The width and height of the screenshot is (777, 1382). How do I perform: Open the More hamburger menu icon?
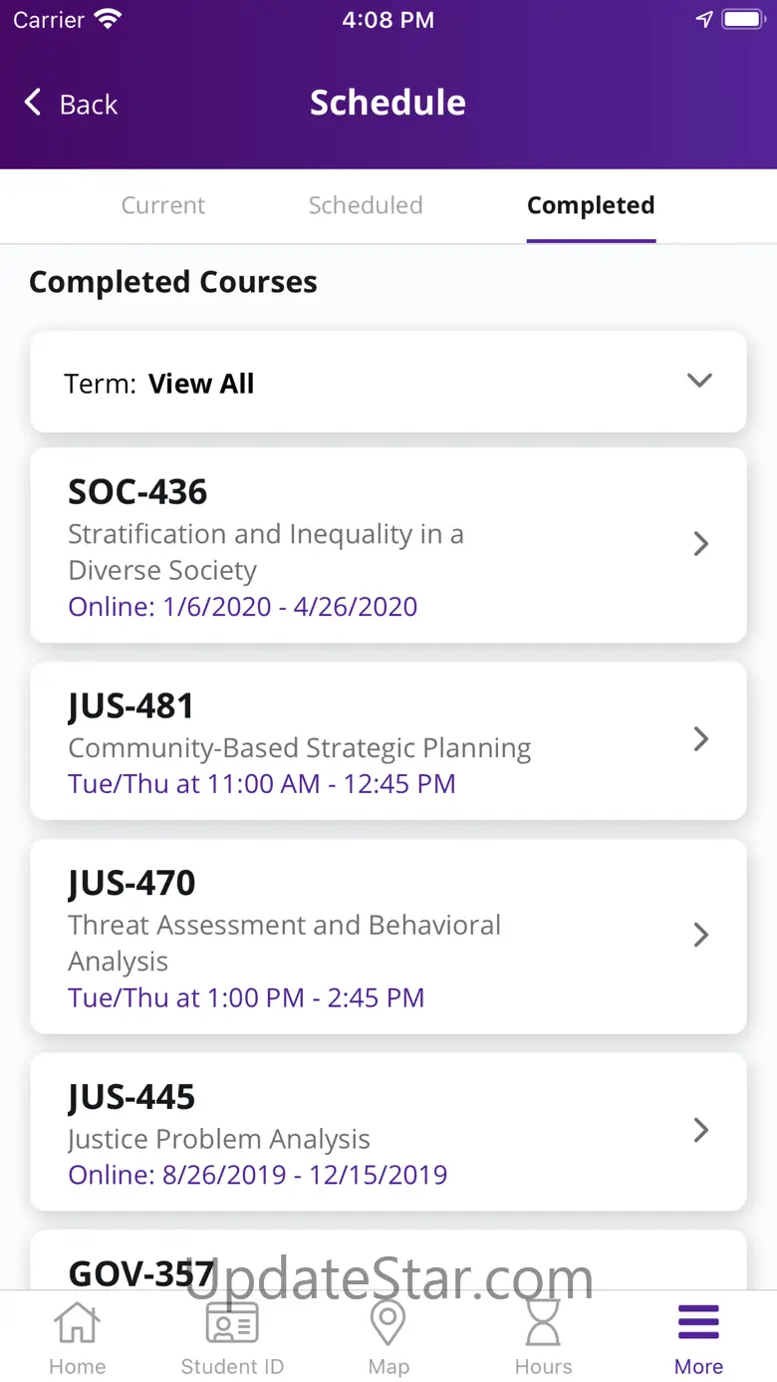point(698,1323)
